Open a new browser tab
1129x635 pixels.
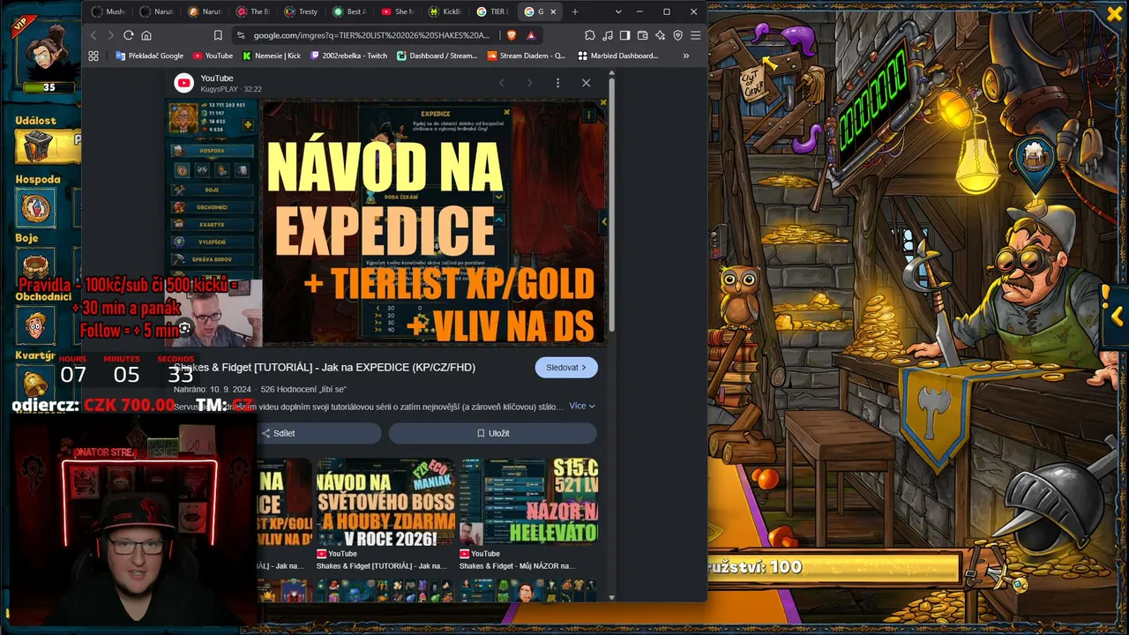[x=575, y=11]
